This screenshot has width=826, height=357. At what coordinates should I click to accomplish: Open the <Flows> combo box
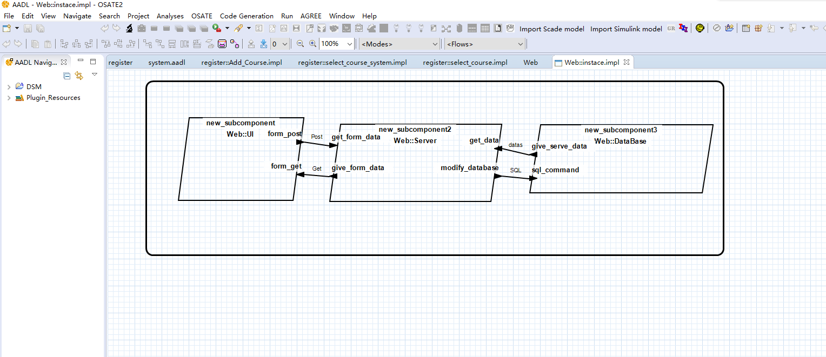[485, 44]
